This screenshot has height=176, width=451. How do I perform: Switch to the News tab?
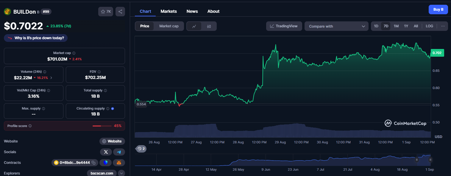coord(192,11)
